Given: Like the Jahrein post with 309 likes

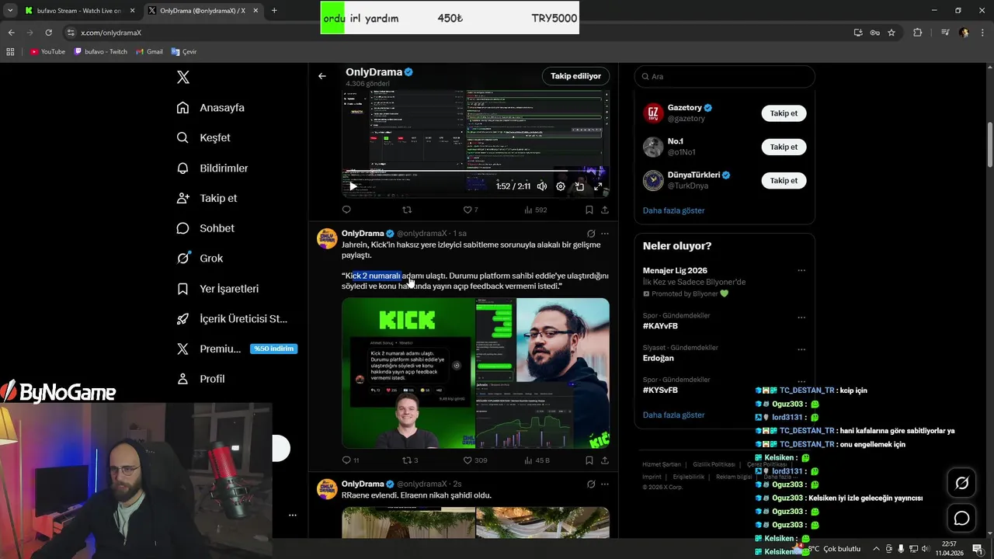Looking at the screenshot, I should pos(475,460).
